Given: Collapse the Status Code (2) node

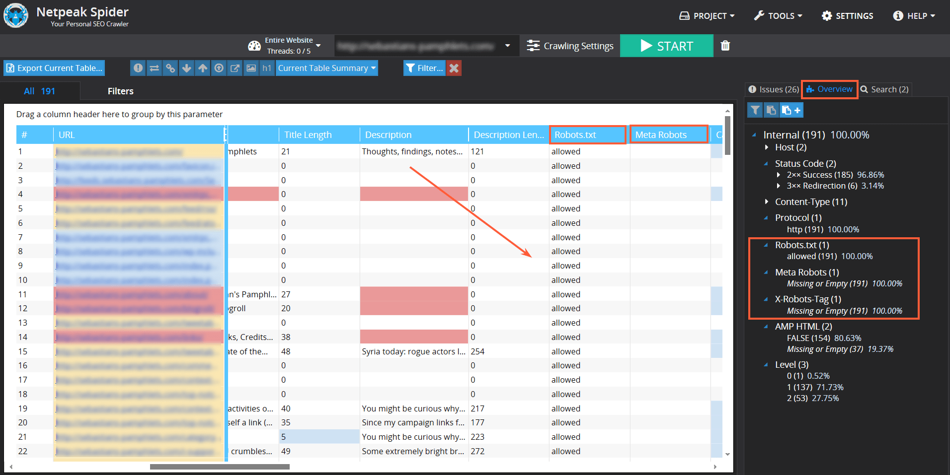Looking at the screenshot, I should [766, 163].
